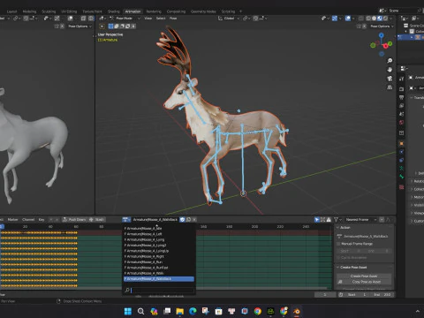Open the Global transform orientation dropdown
Image resolution: width=424 pixels, height=318 pixels.
click(229, 19)
